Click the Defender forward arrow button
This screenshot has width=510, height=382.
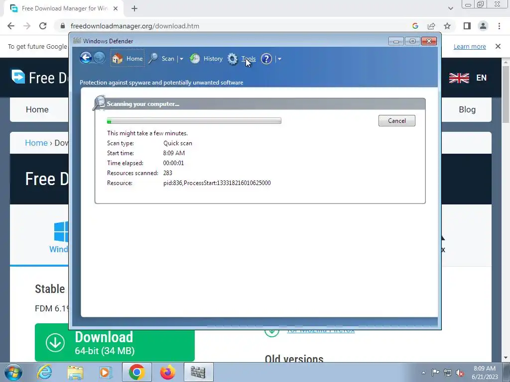click(x=100, y=58)
